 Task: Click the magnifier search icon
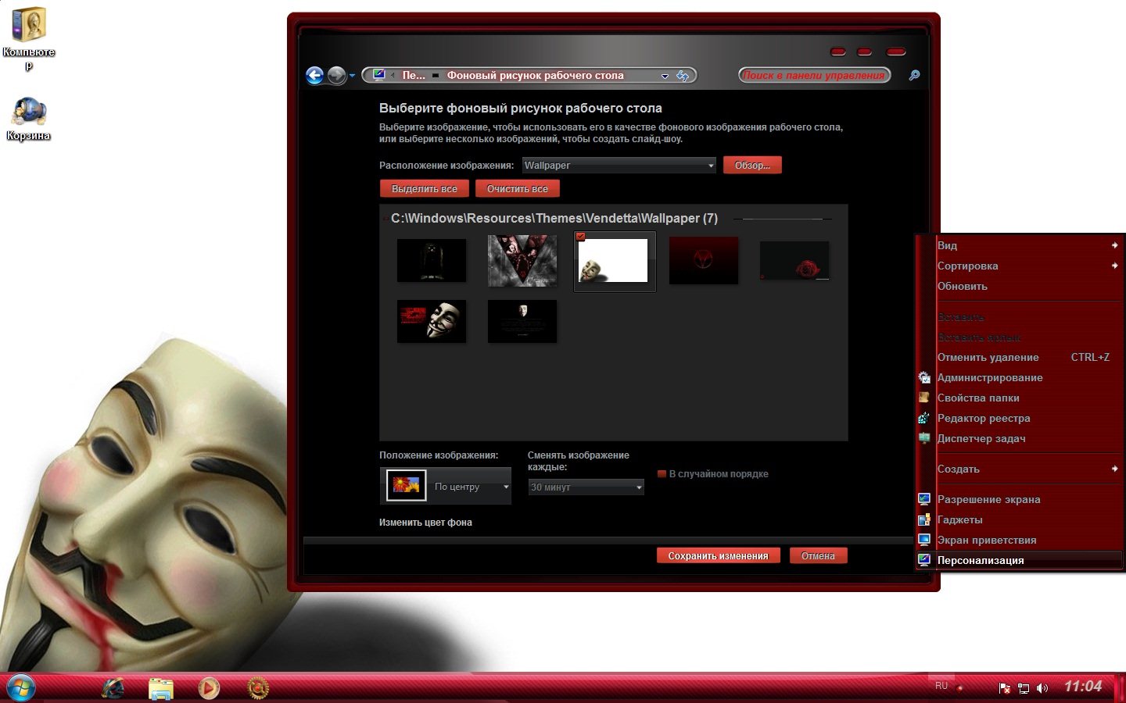[x=914, y=75]
